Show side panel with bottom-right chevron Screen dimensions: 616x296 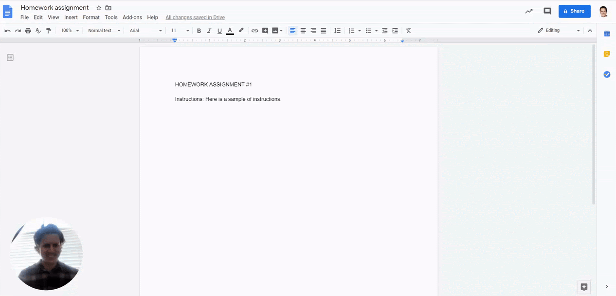click(606, 287)
